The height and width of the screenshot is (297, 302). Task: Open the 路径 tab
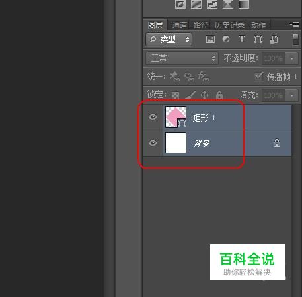point(201,25)
